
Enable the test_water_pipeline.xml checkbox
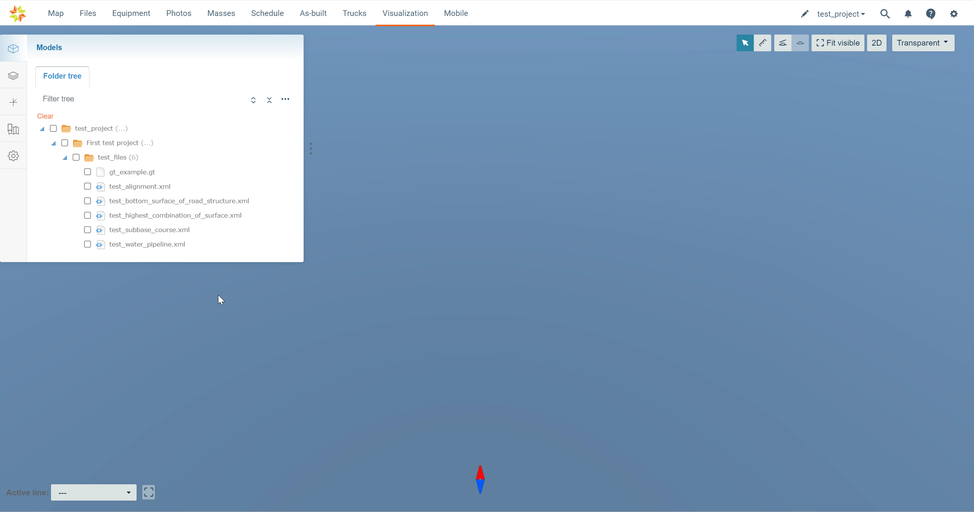coord(88,244)
